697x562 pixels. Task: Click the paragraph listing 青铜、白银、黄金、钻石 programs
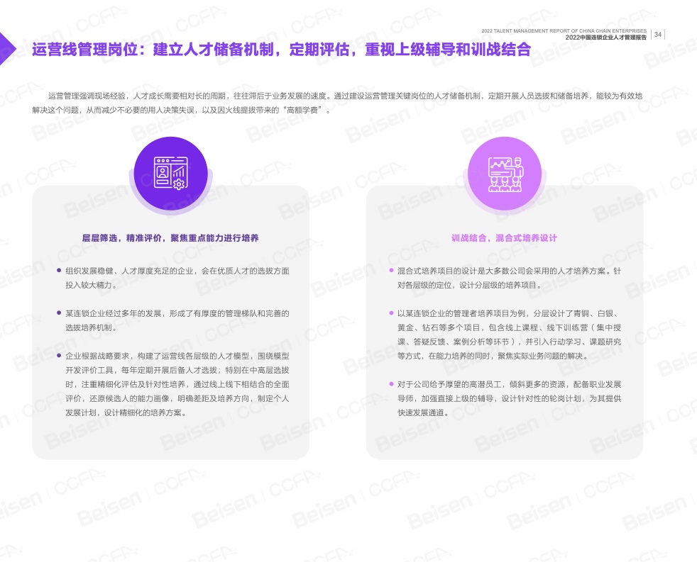pyautogui.click(x=509, y=334)
